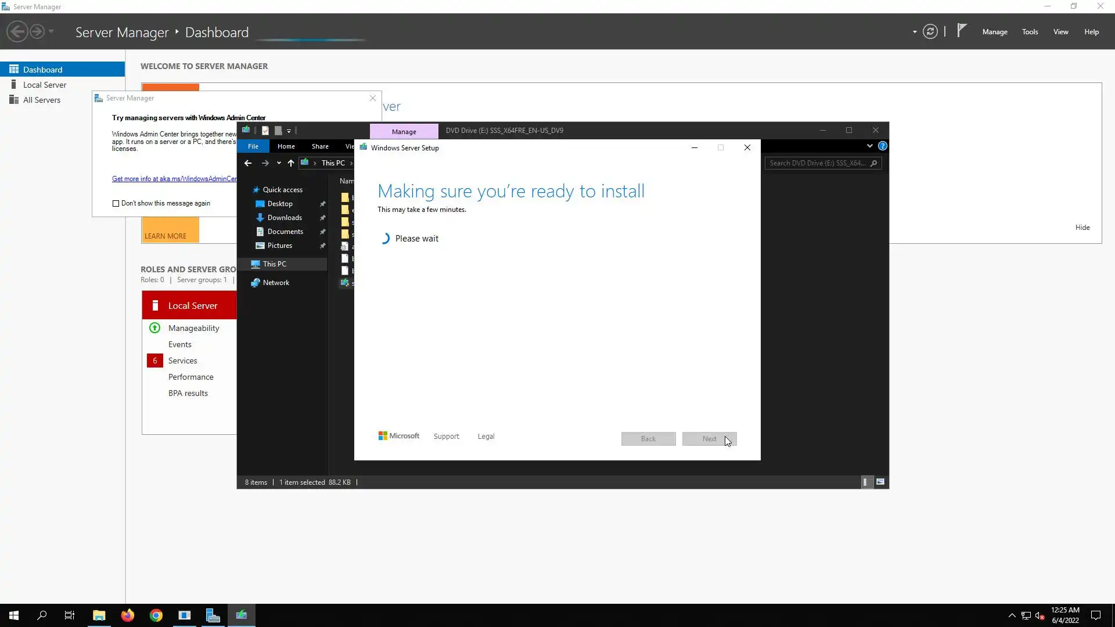1115x627 pixels.
Task: Expand the File Explorer ribbon chevron
Action: 869,146
